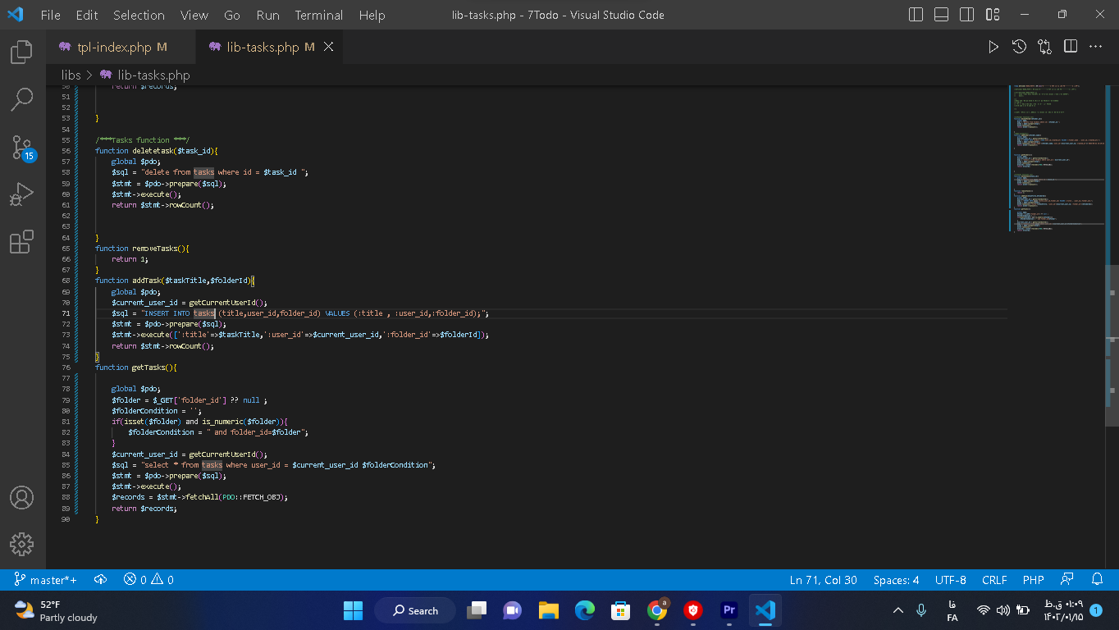Open the Manage gear icon
Viewport: 1119px width, 630px height.
pos(21,544)
